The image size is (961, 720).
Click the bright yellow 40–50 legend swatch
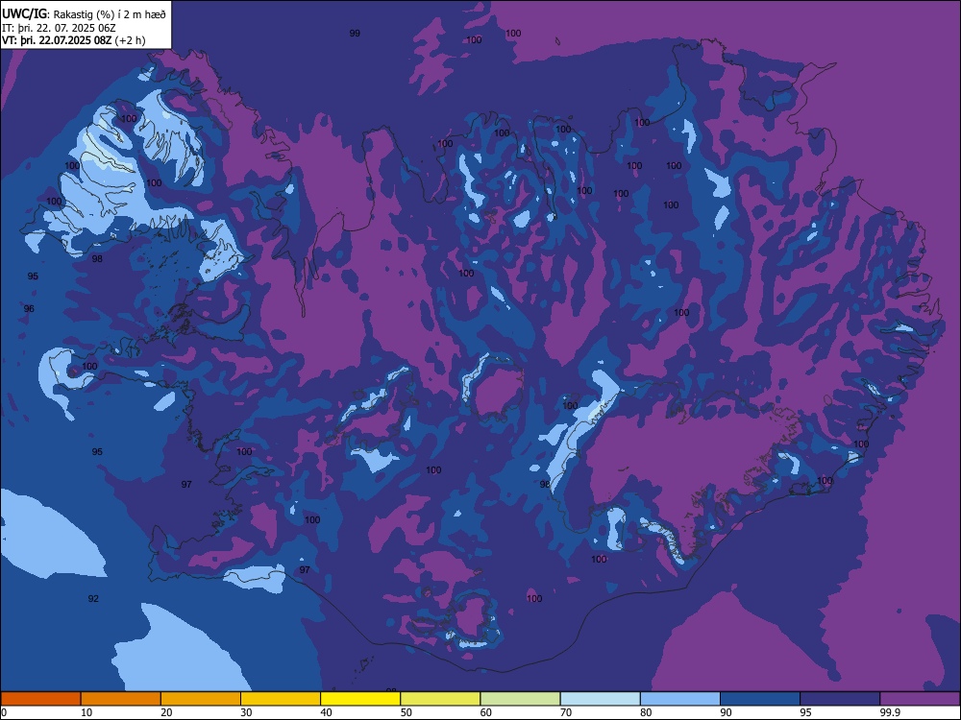pyautogui.click(x=360, y=699)
